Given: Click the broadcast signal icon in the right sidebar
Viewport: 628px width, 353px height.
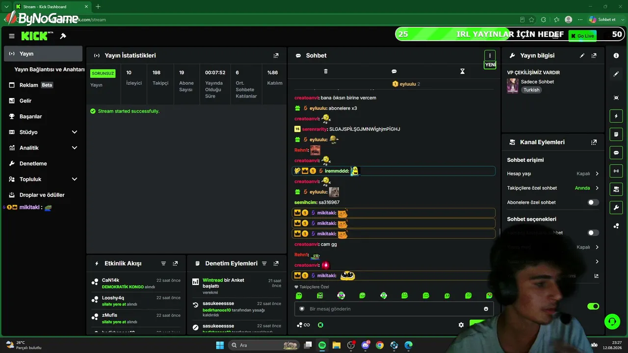Looking at the screenshot, I should [x=616, y=171].
